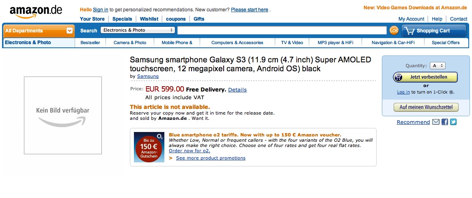Click the product image placeholder
The image size is (472, 198).
63,115
